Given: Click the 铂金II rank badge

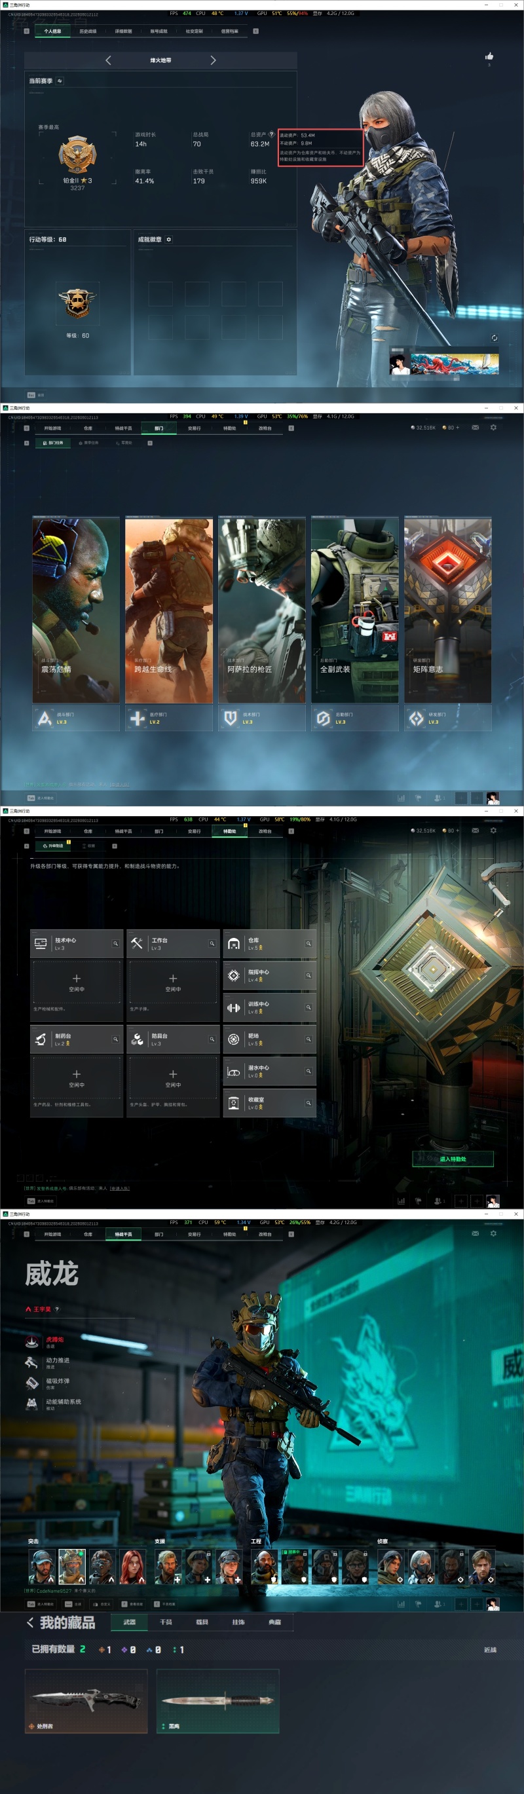Looking at the screenshot, I should [77, 155].
